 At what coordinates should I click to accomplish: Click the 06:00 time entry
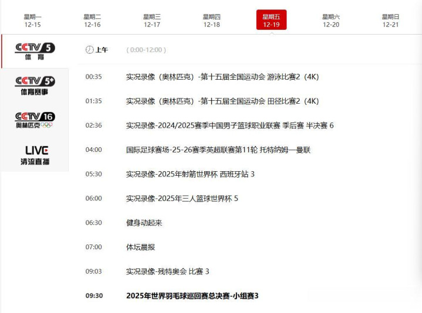coord(94,198)
